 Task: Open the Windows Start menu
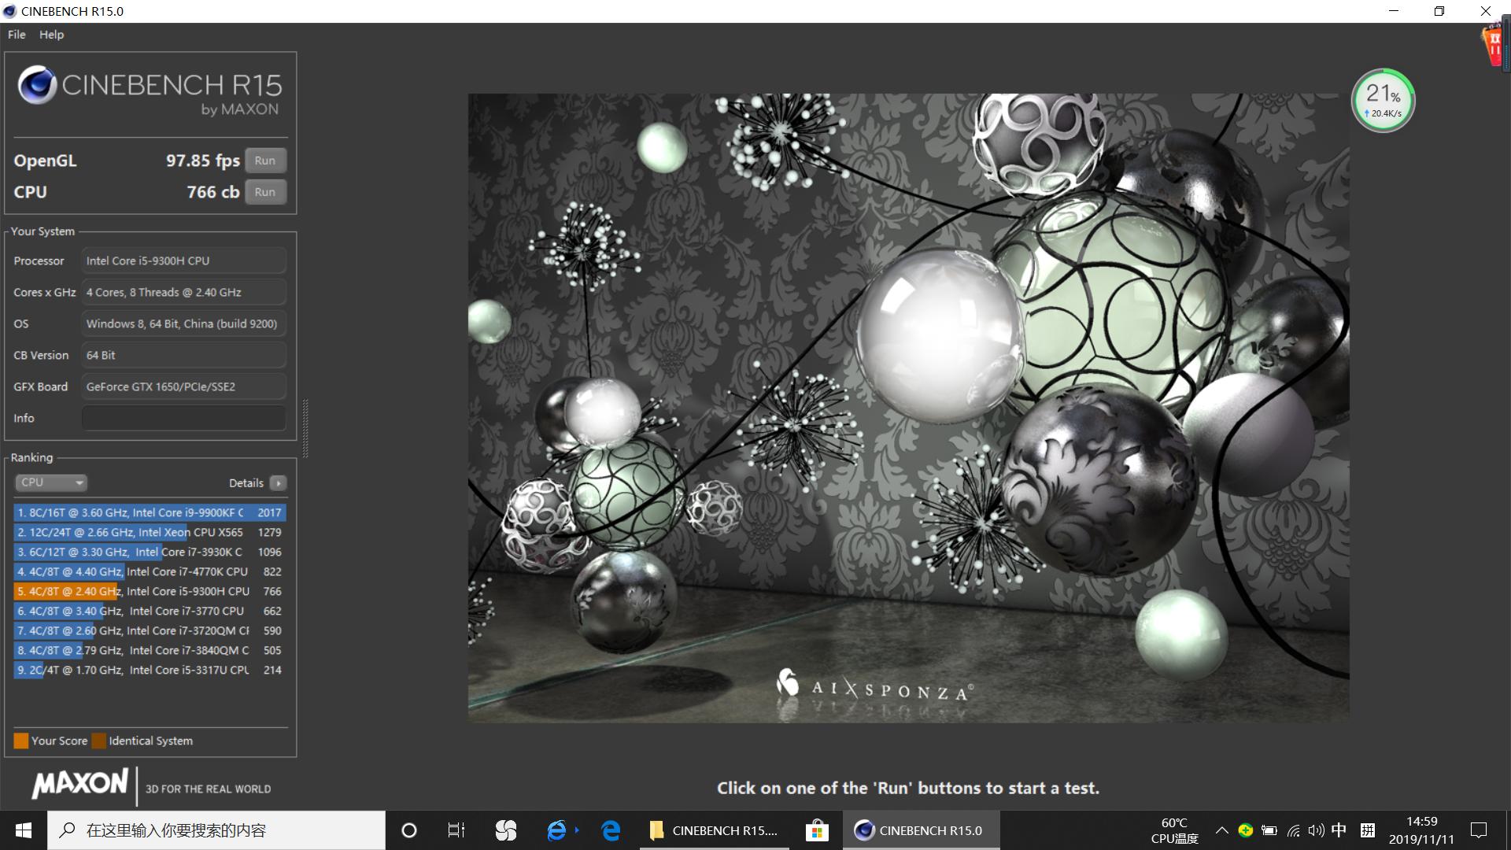tap(24, 830)
